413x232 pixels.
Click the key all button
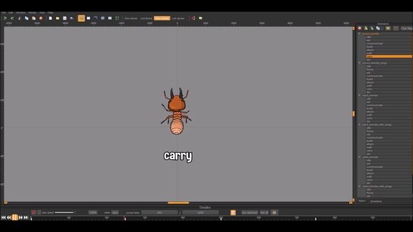[264, 213]
